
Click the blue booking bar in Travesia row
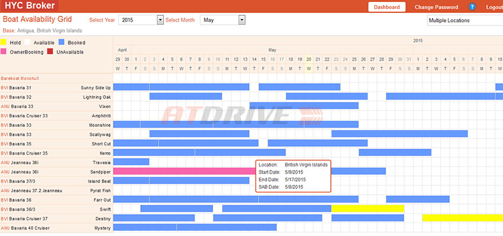coord(131,162)
